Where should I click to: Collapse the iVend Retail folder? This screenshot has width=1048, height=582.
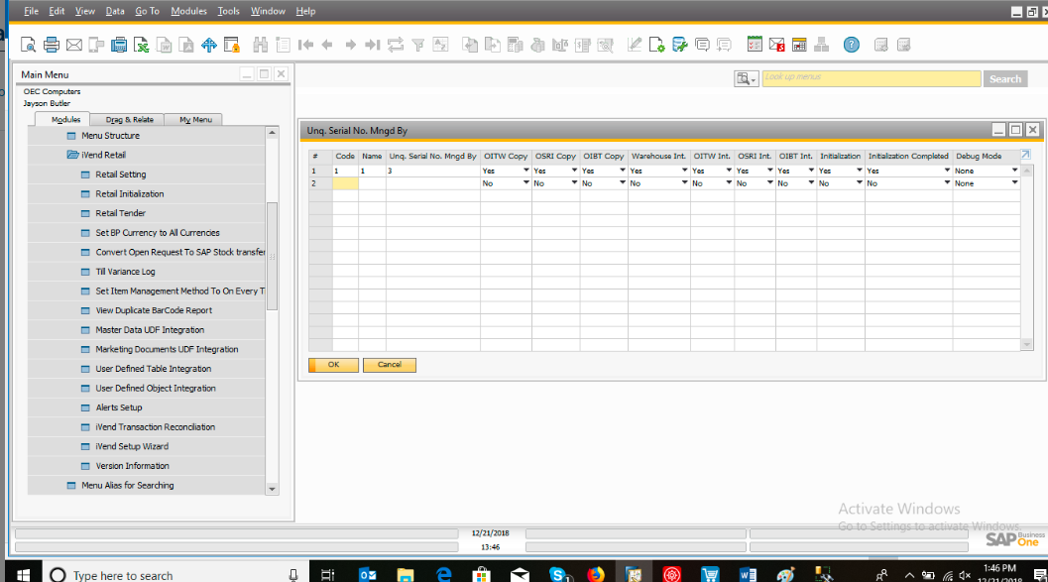[72, 155]
